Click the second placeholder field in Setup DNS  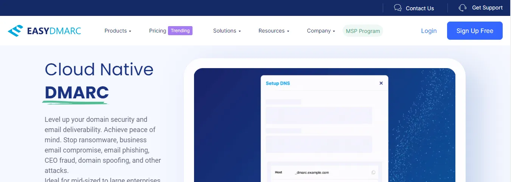319,144
